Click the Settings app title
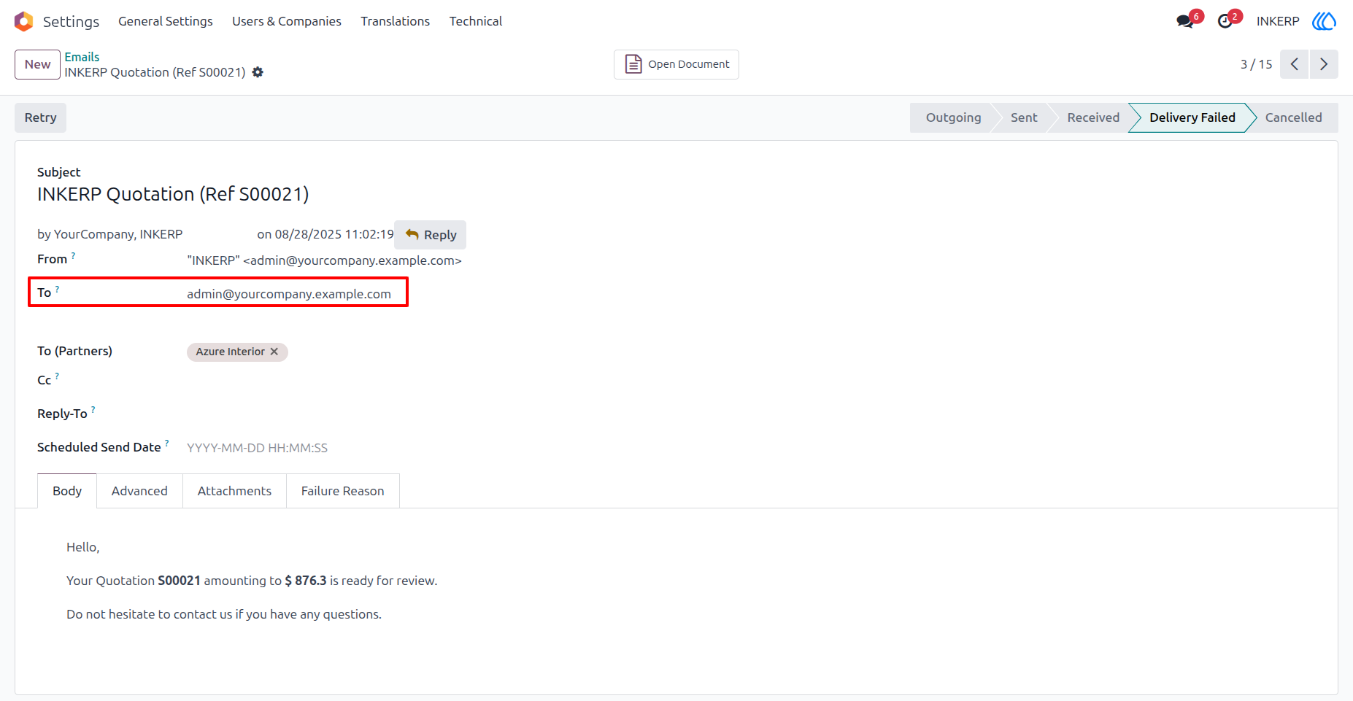 click(71, 21)
